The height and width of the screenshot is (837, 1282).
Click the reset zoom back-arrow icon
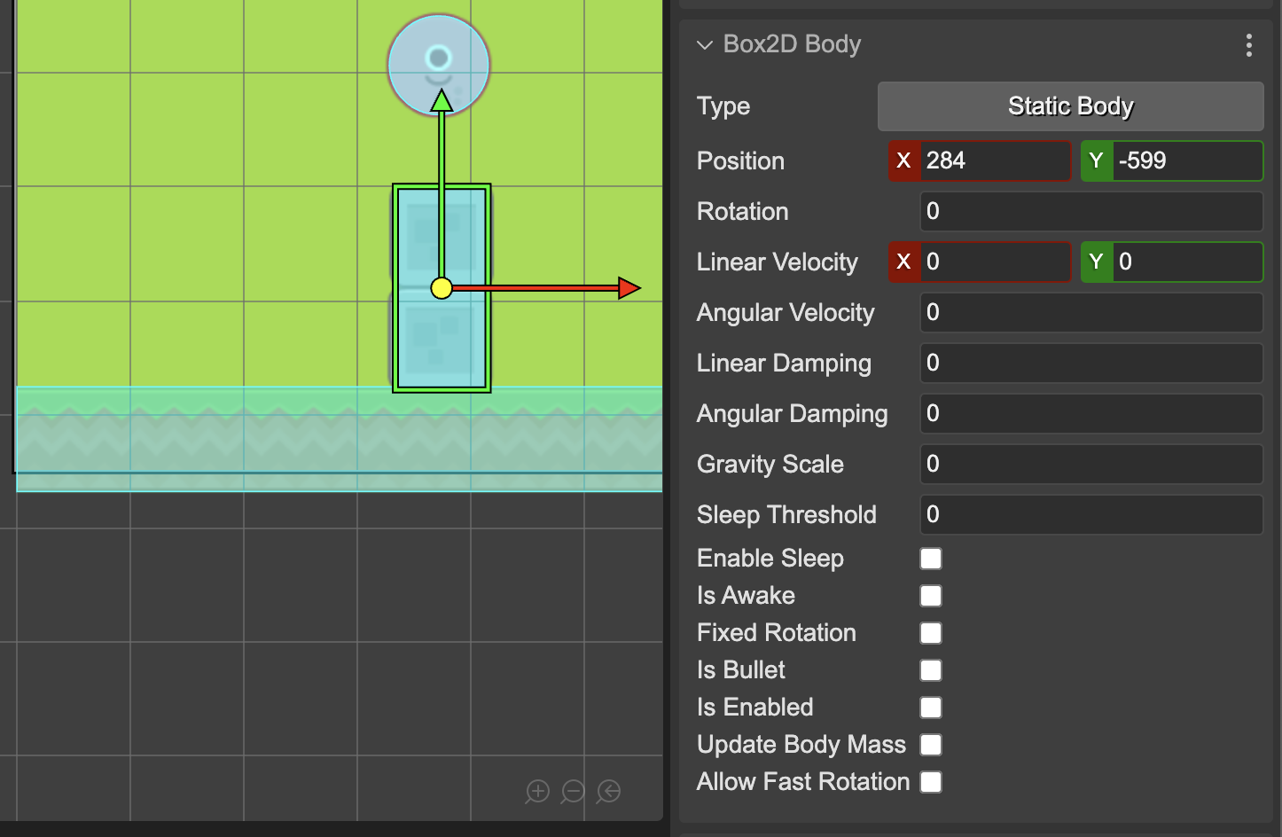(x=608, y=791)
